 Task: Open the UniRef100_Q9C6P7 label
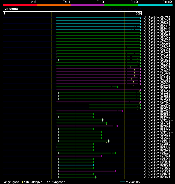click(157, 36)
